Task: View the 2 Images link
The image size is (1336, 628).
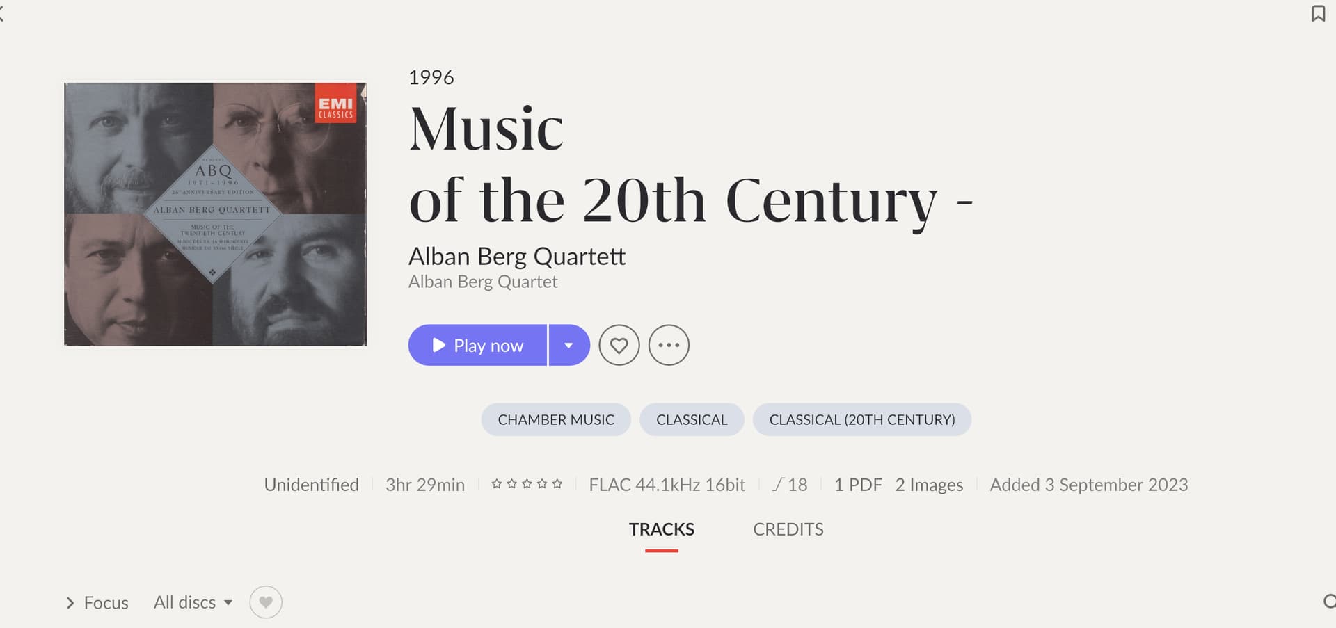Action: coord(929,485)
